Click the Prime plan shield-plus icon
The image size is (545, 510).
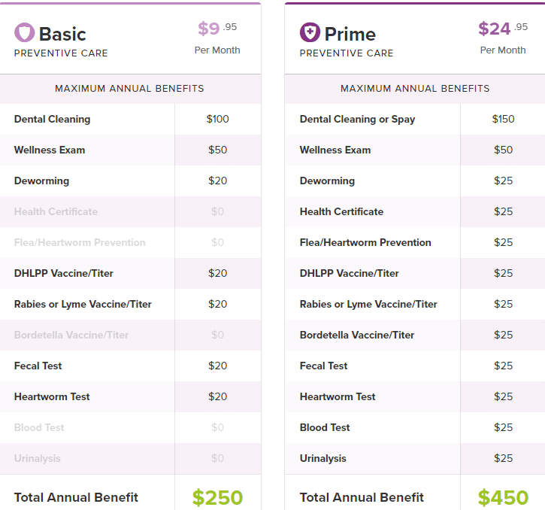point(310,33)
